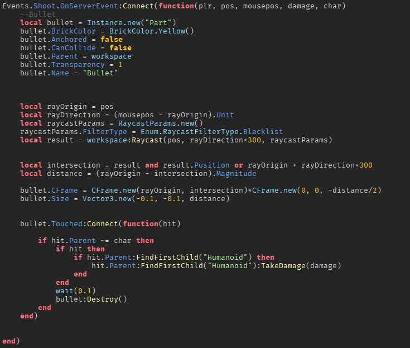Viewport: 410px width, 348px height.
Task: Click the 'false' value after bullet.Anchored
Action: click(x=112, y=40)
